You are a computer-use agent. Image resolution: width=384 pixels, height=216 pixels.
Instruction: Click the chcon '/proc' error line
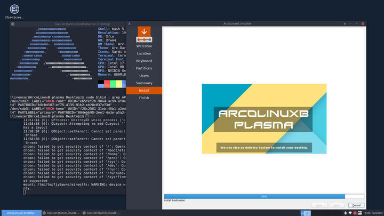coord(75,158)
